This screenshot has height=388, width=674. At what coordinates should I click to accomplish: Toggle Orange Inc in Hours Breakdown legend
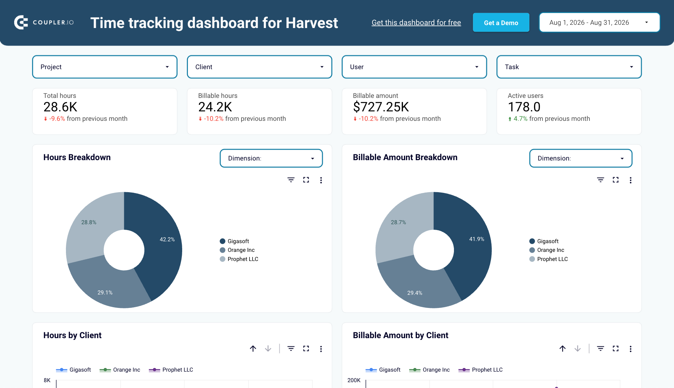pyautogui.click(x=237, y=250)
